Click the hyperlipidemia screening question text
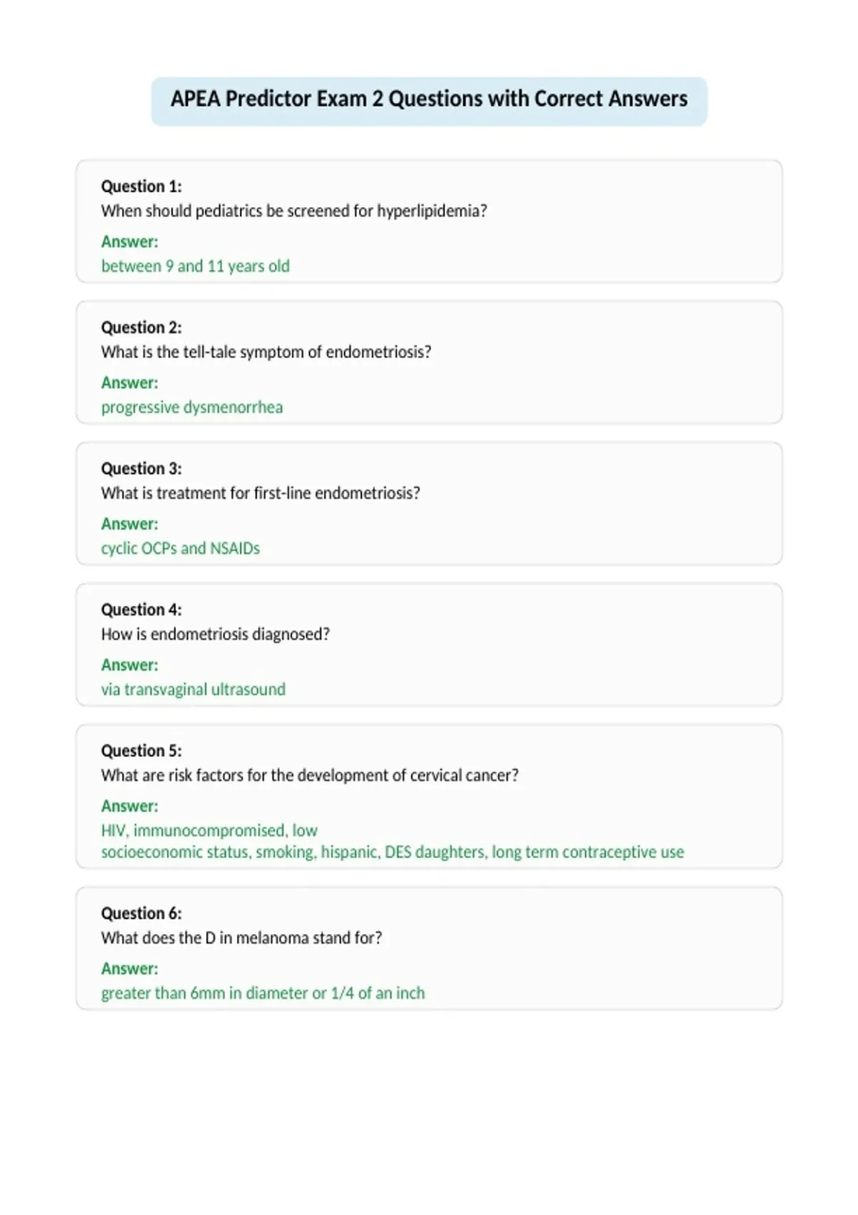Viewport: 858px width, 1215px height. coord(294,211)
